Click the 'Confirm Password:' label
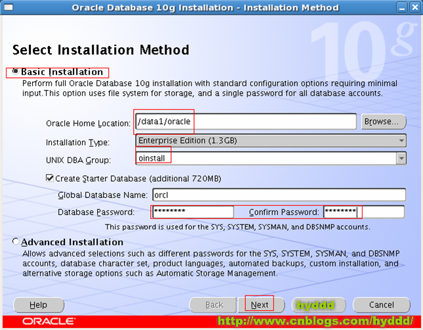This screenshot has height=330, width=423. tap(284, 212)
